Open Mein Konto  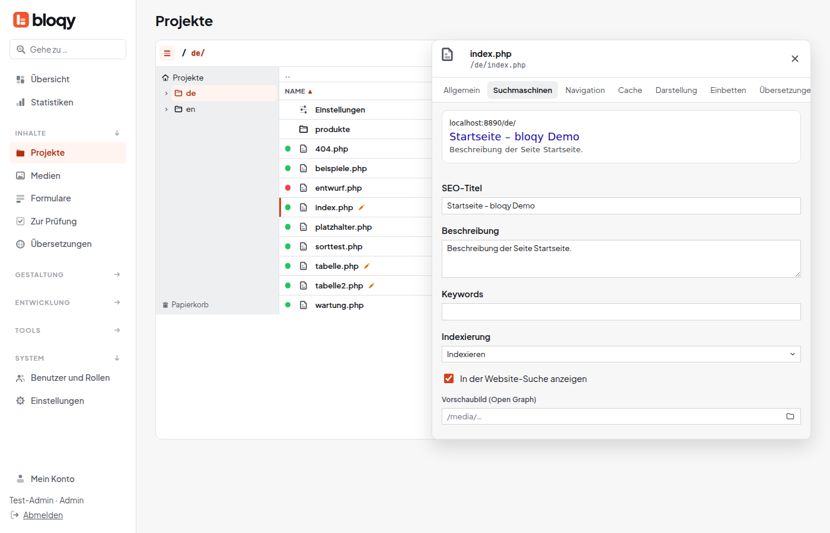coord(53,479)
